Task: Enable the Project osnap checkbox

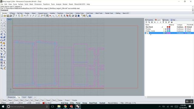Action: pyautogui.click(x=64, y=100)
